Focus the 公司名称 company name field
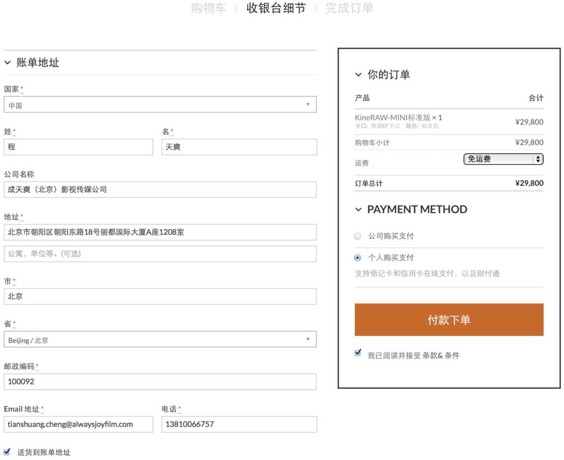564x460 pixels. (160, 190)
